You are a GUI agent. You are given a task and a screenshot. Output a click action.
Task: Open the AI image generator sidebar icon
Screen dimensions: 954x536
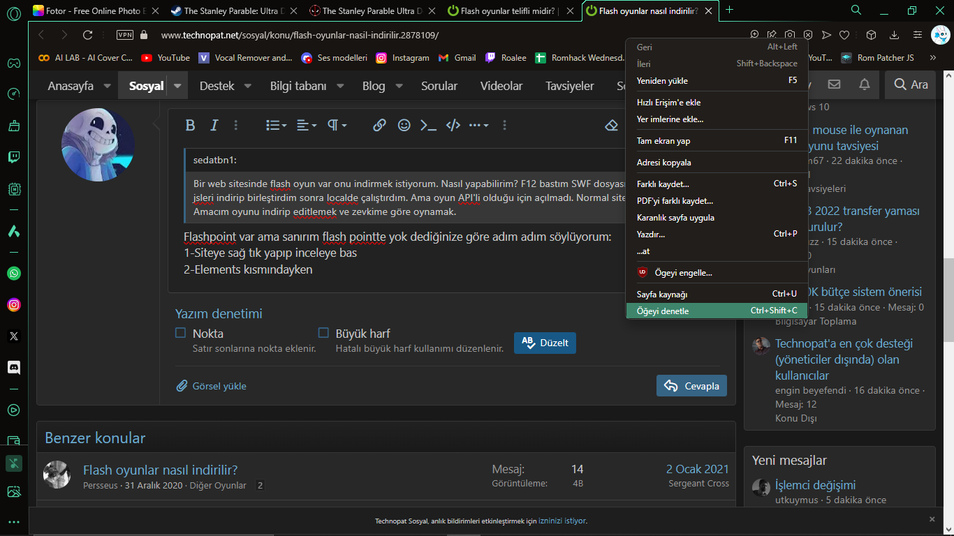click(x=14, y=492)
